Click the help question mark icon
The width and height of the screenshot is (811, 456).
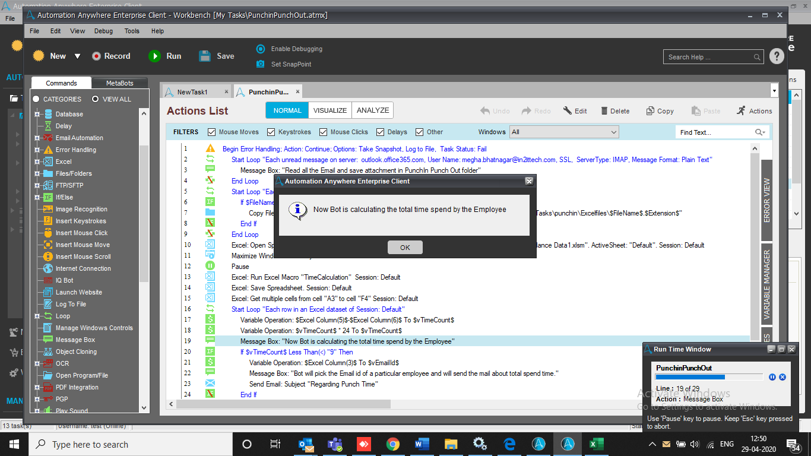point(777,56)
